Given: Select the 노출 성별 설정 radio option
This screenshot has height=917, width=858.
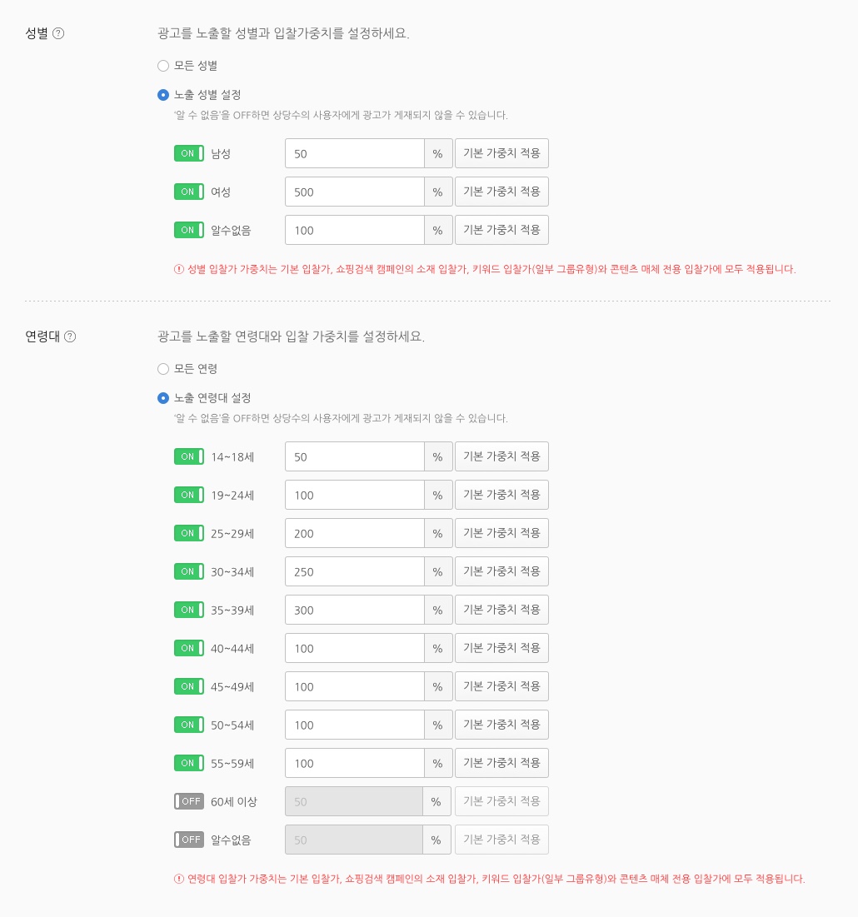Looking at the screenshot, I should click(163, 95).
